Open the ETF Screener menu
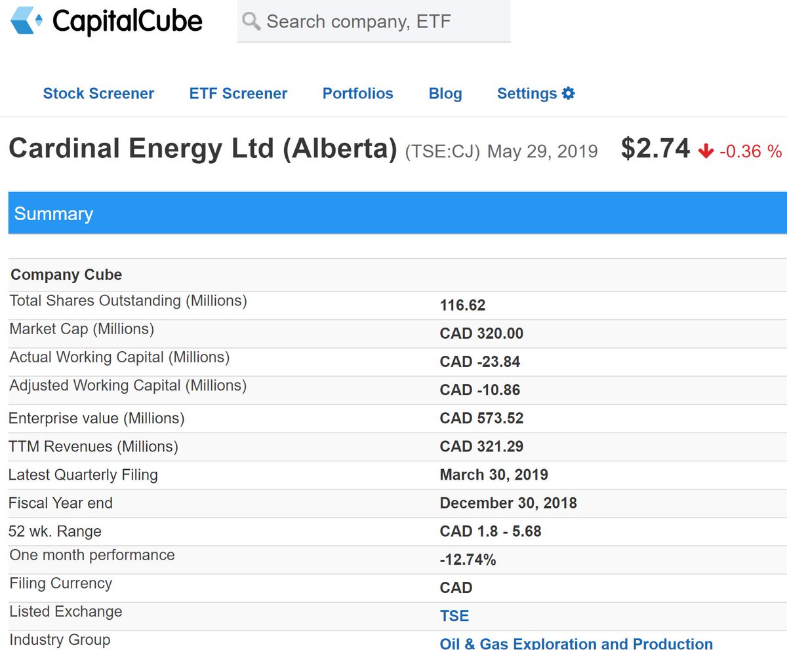787x650 pixels. 238,94
